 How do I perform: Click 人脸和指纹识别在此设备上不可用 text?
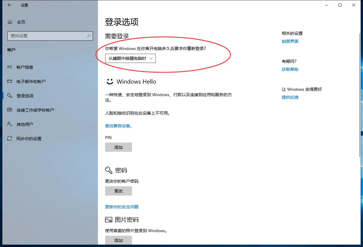[138, 113]
